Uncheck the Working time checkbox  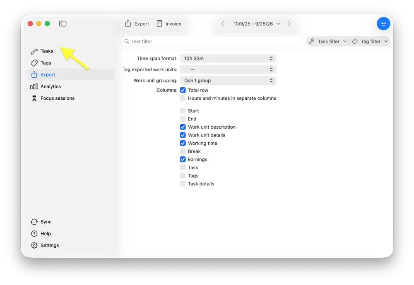click(183, 143)
